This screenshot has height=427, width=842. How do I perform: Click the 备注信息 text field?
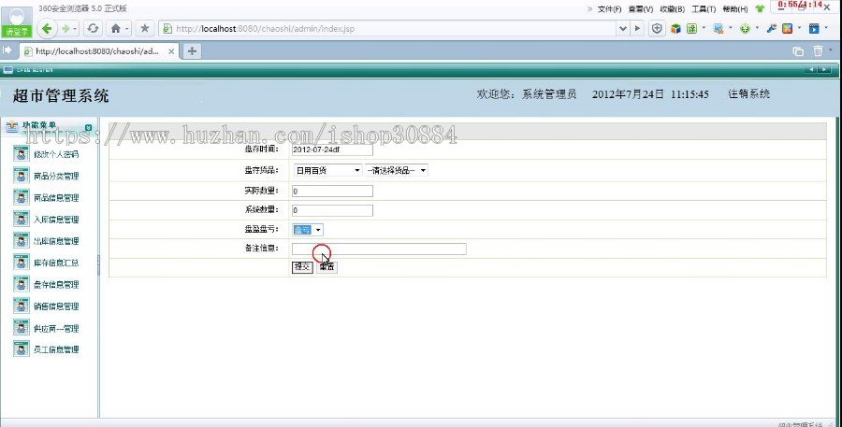[x=379, y=249]
